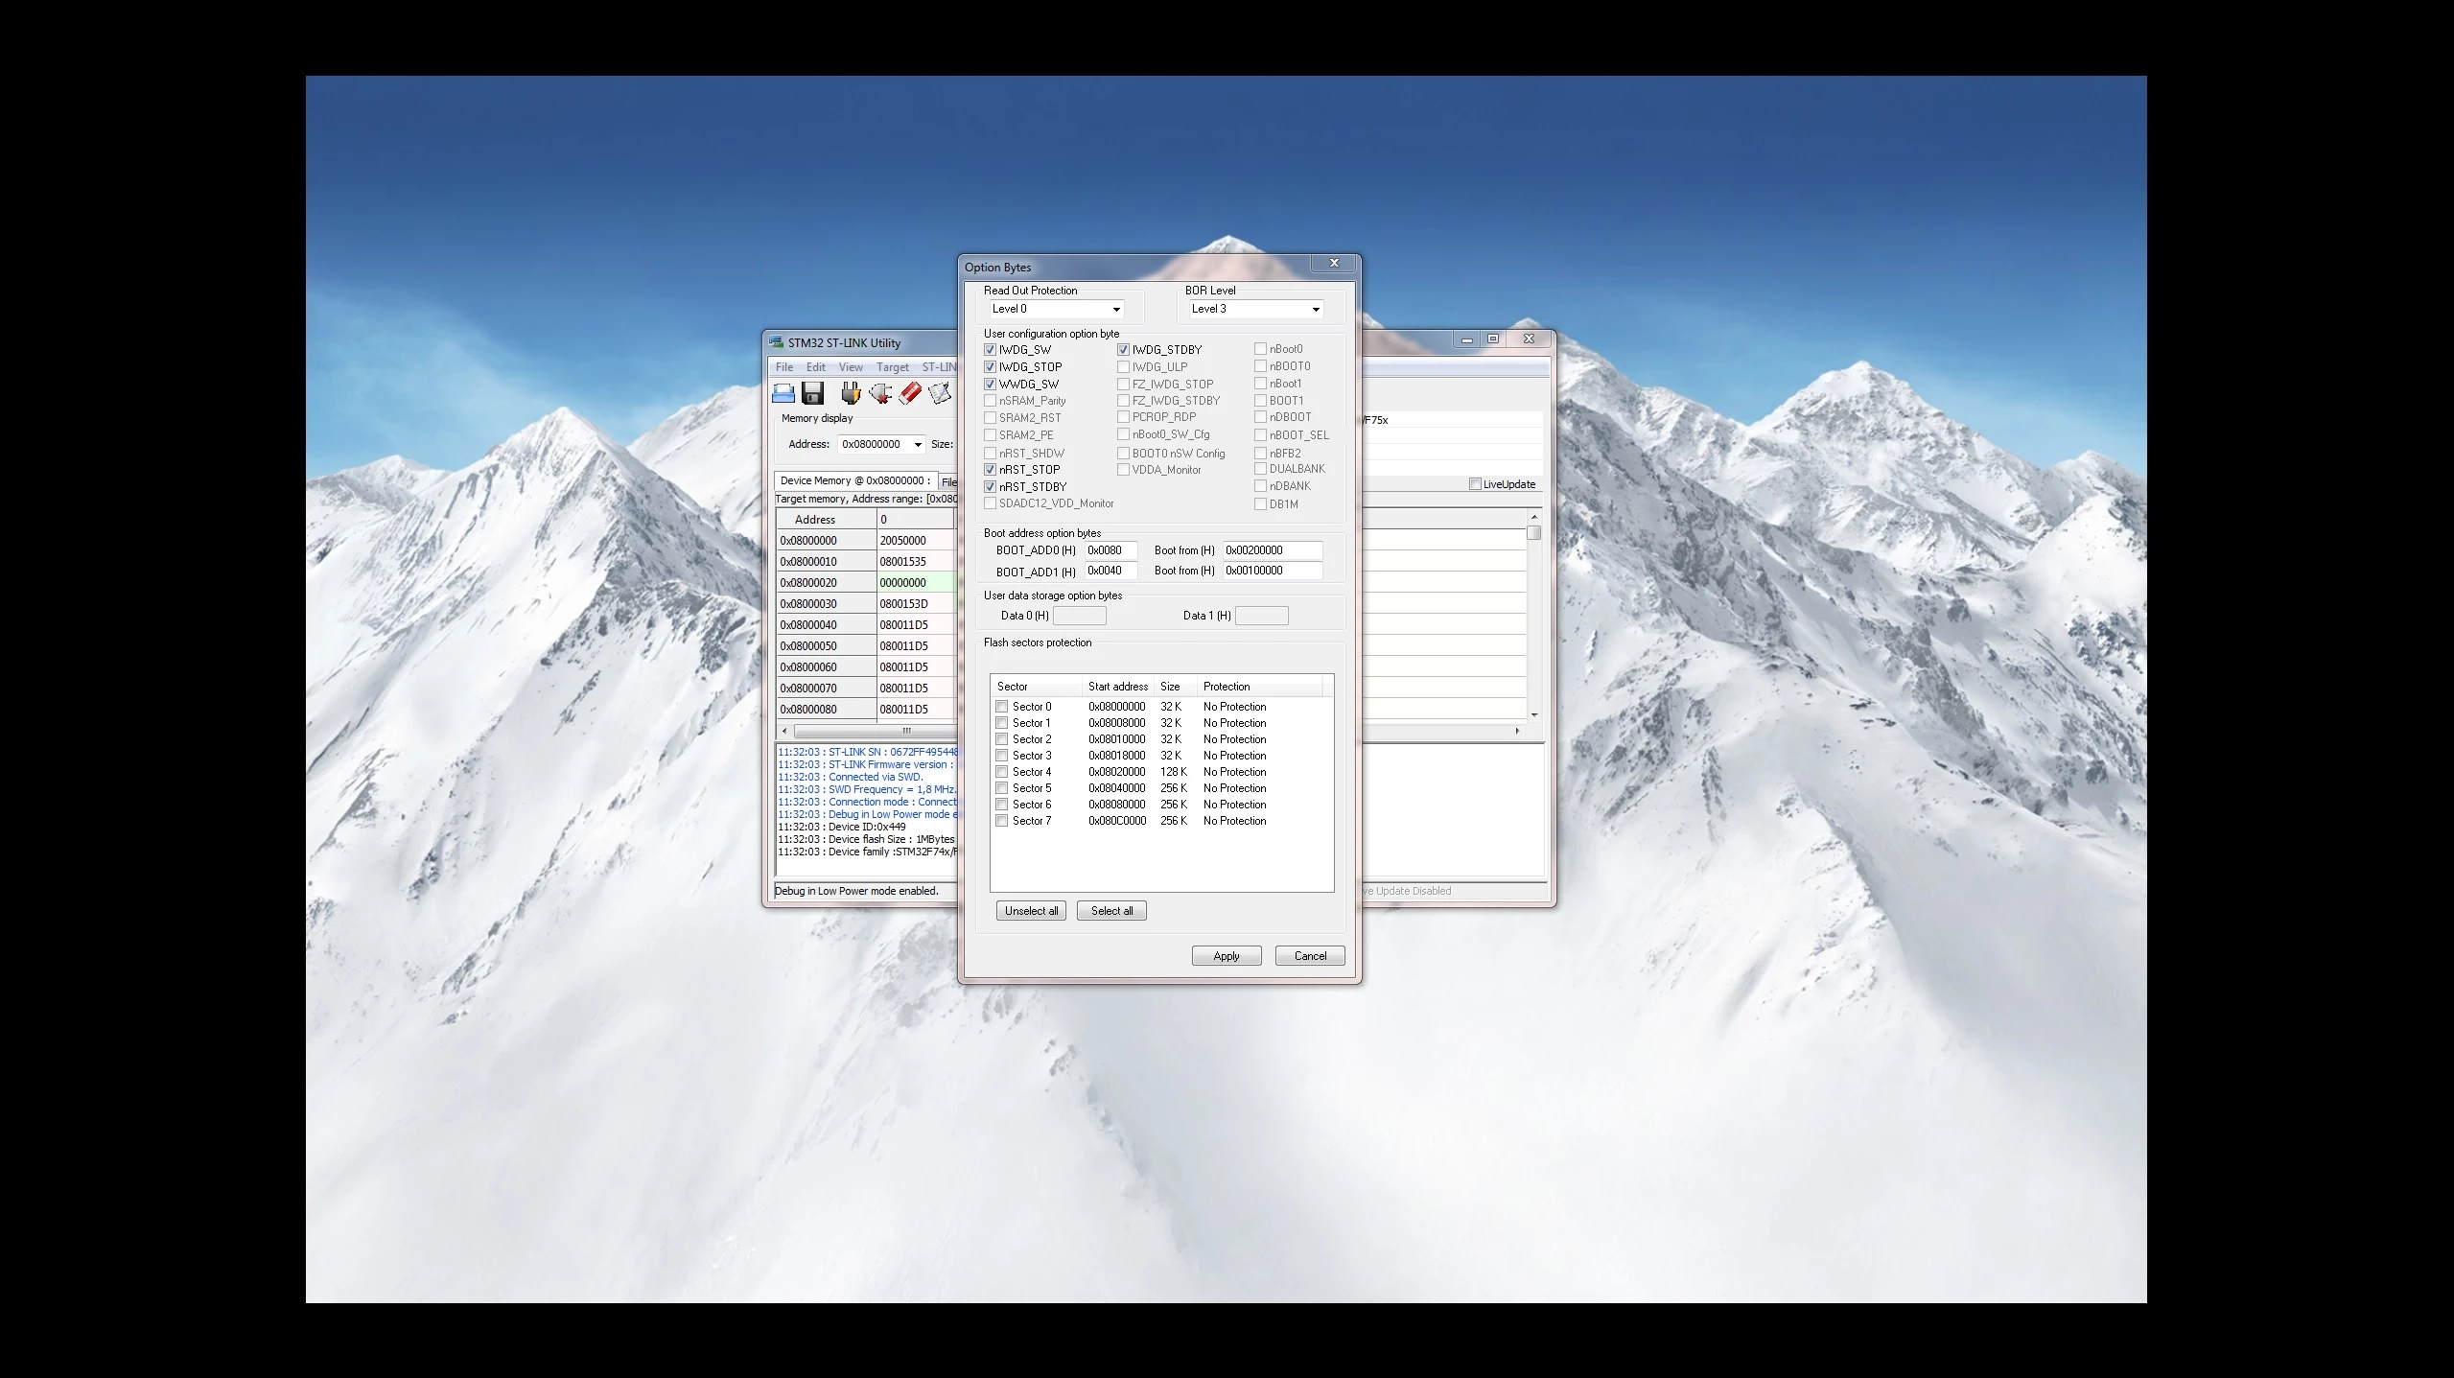Click the BOOT_ADD1 (H) input field
The height and width of the screenshot is (1378, 2454).
[x=1110, y=571]
